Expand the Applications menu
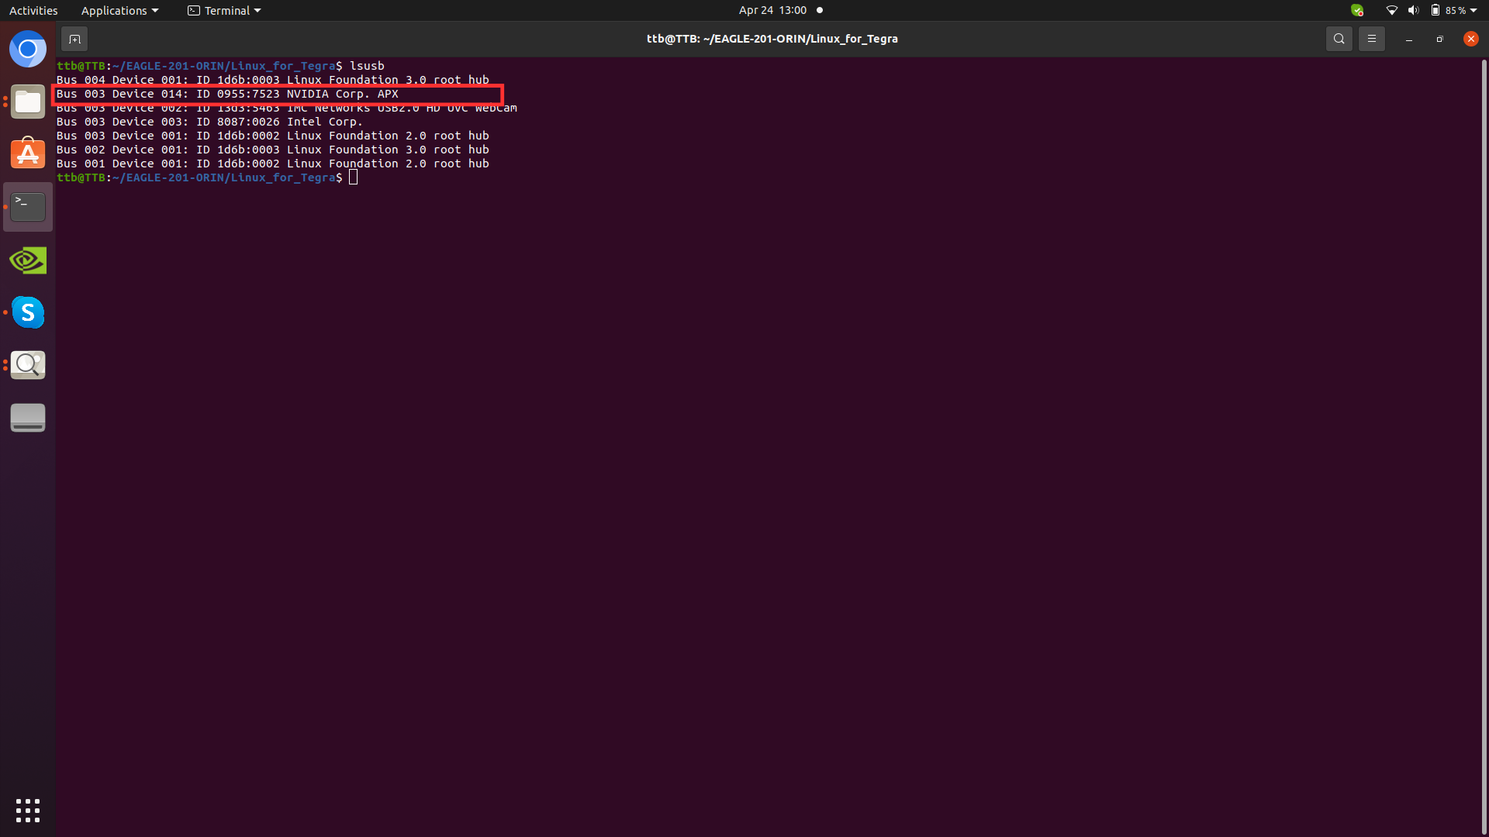The height and width of the screenshot is (837, 1489). pos(119,10)
